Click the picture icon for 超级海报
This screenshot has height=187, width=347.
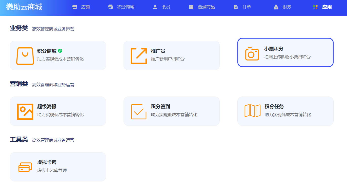[25, 111]
